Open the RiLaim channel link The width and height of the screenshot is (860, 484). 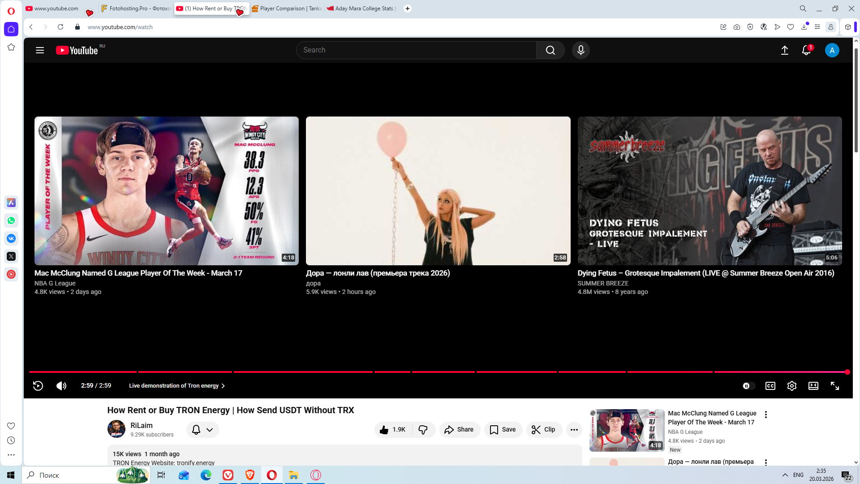click(141, 425)
